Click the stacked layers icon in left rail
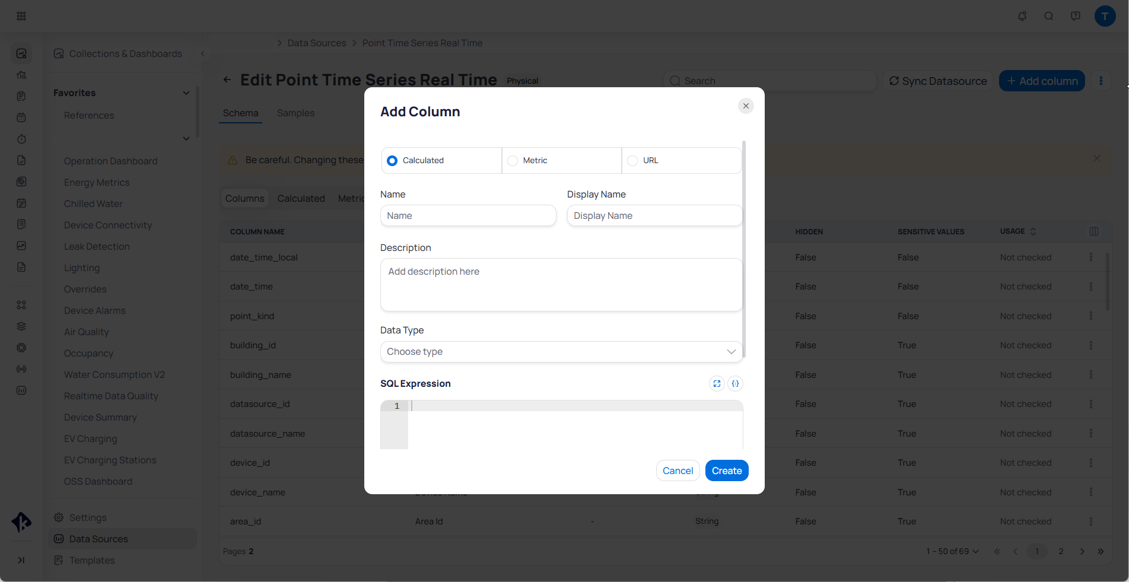This screenshot has width=1129, height=582. pyautogui.click(x=21, y=326)
